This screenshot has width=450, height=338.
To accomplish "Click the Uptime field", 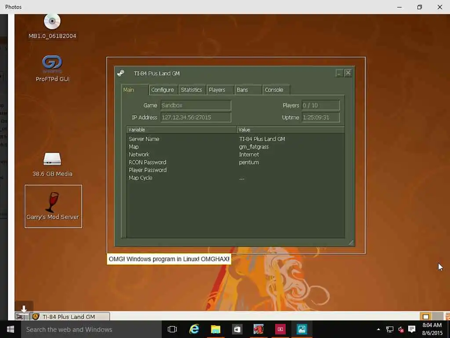I will tap(320, 117).
